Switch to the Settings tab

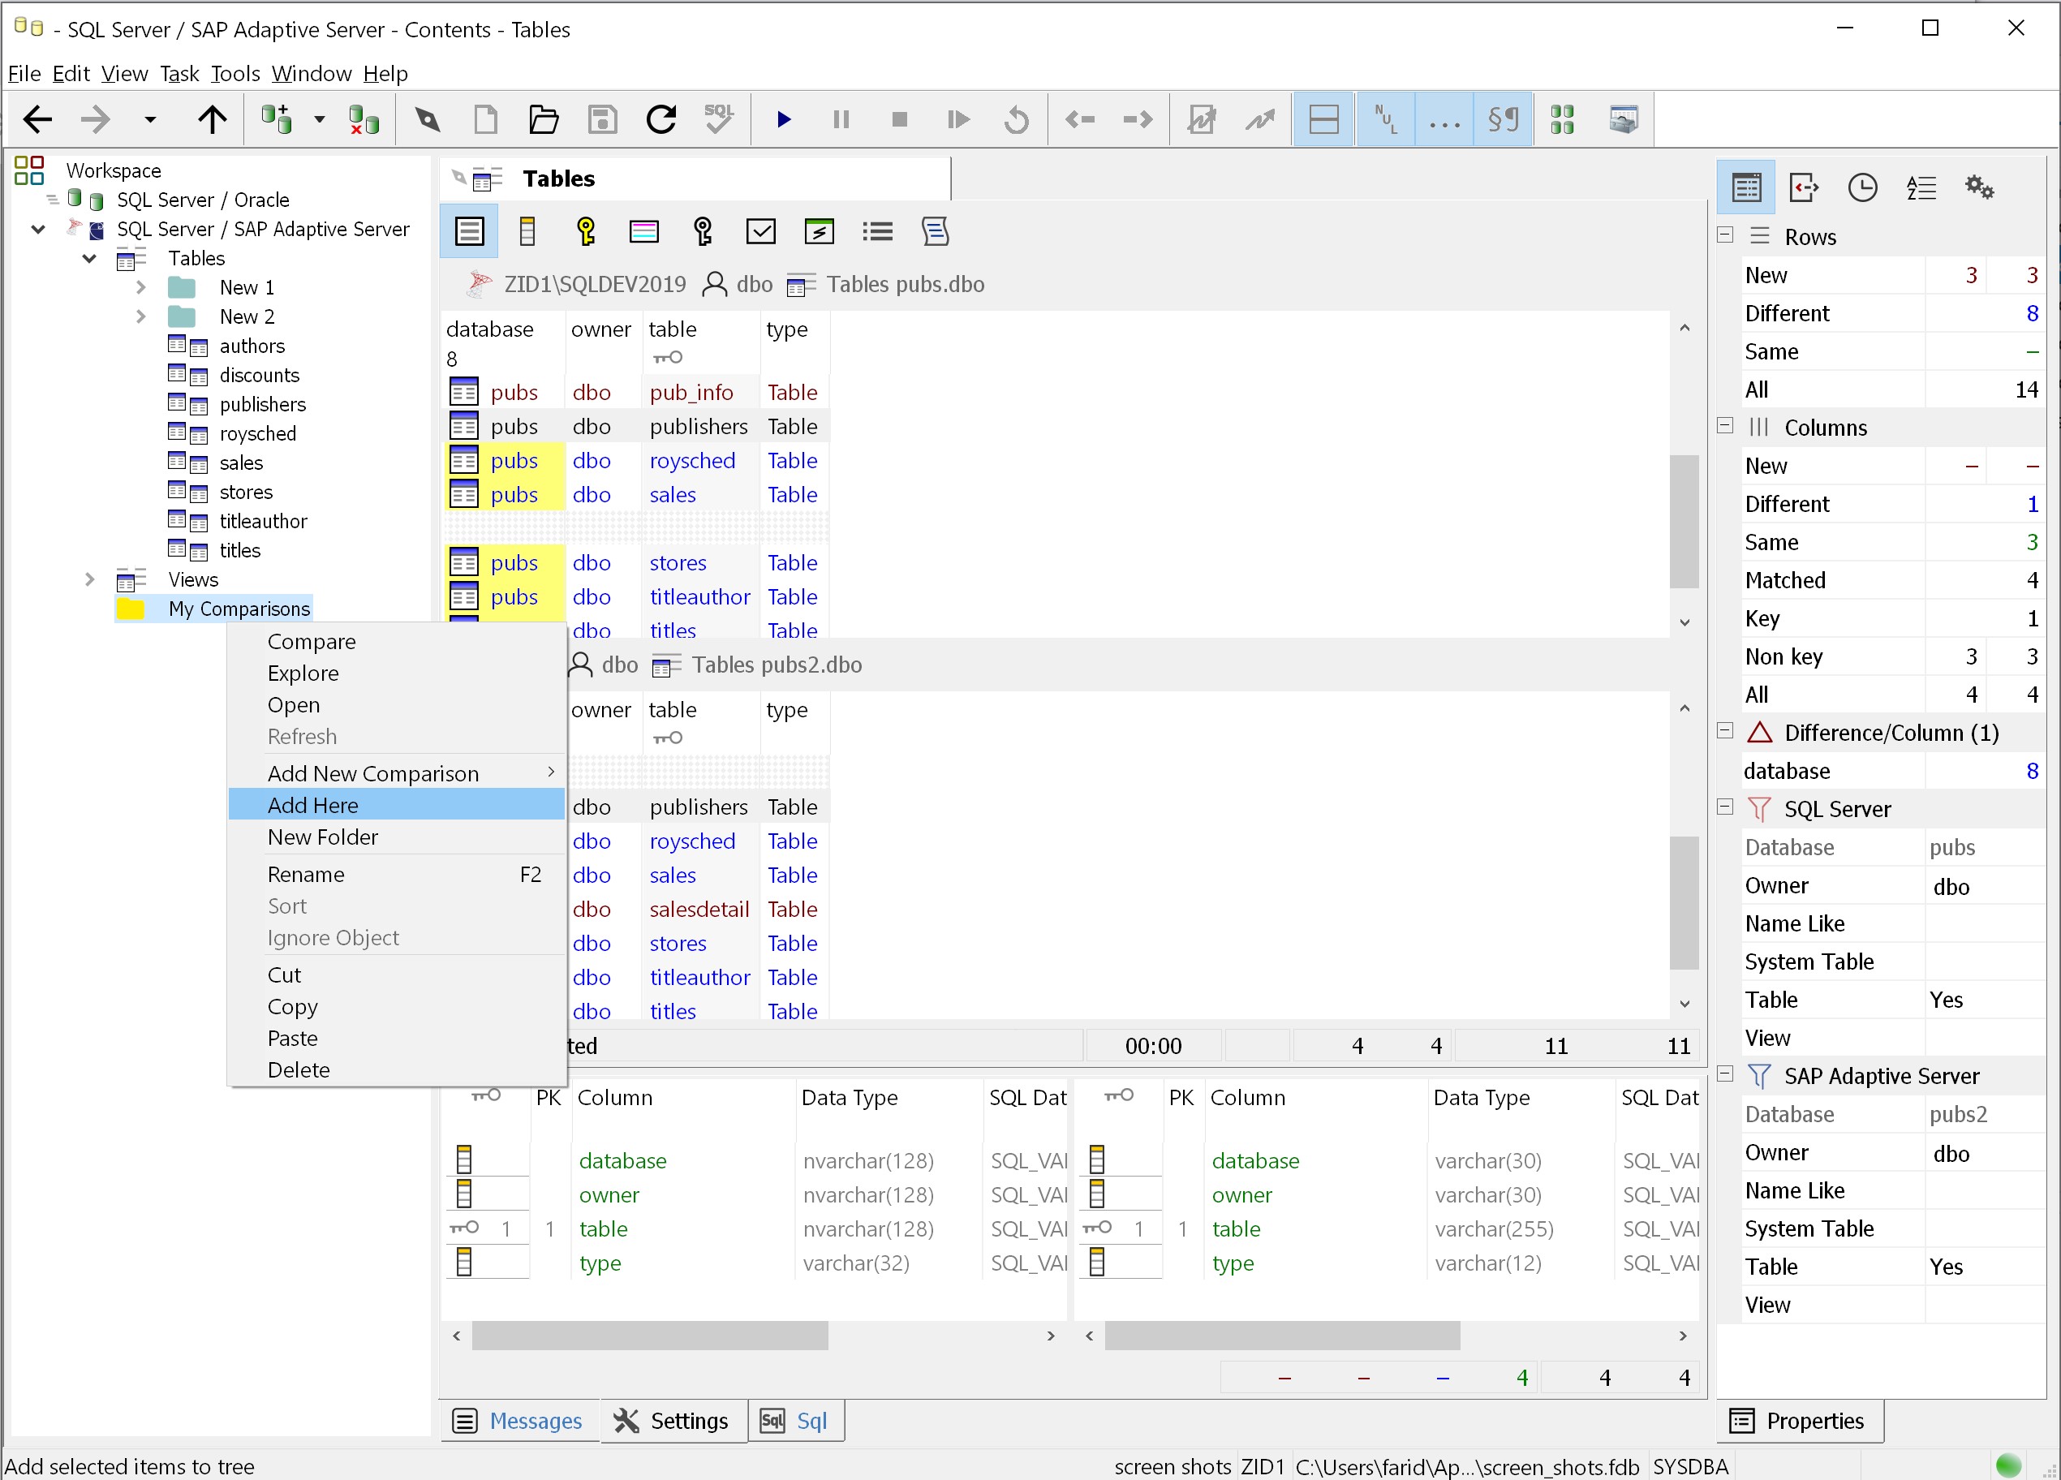pyautogui.click(x=673, y=1421)
